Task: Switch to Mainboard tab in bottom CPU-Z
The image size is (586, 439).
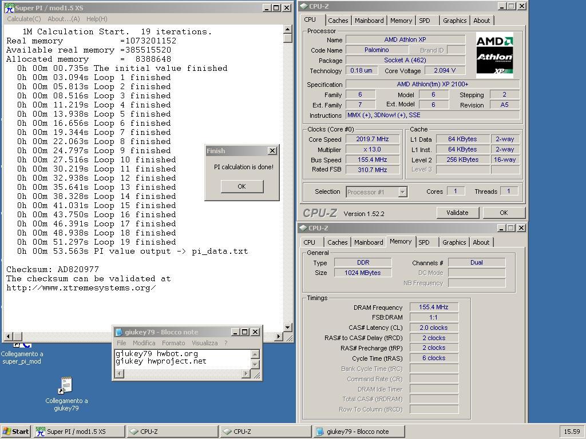Action: [x=369, y=242]
